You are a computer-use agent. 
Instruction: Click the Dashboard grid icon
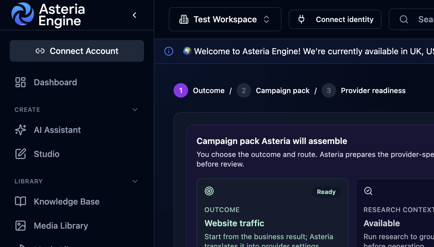click(20, 82)
